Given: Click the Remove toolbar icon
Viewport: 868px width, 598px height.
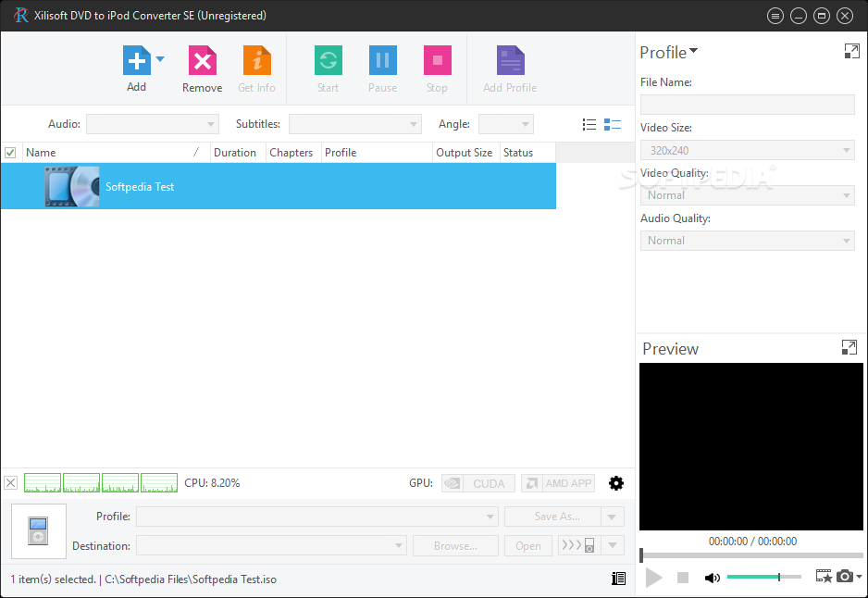Looking at the screenshot, I should [x=202, y=62].
